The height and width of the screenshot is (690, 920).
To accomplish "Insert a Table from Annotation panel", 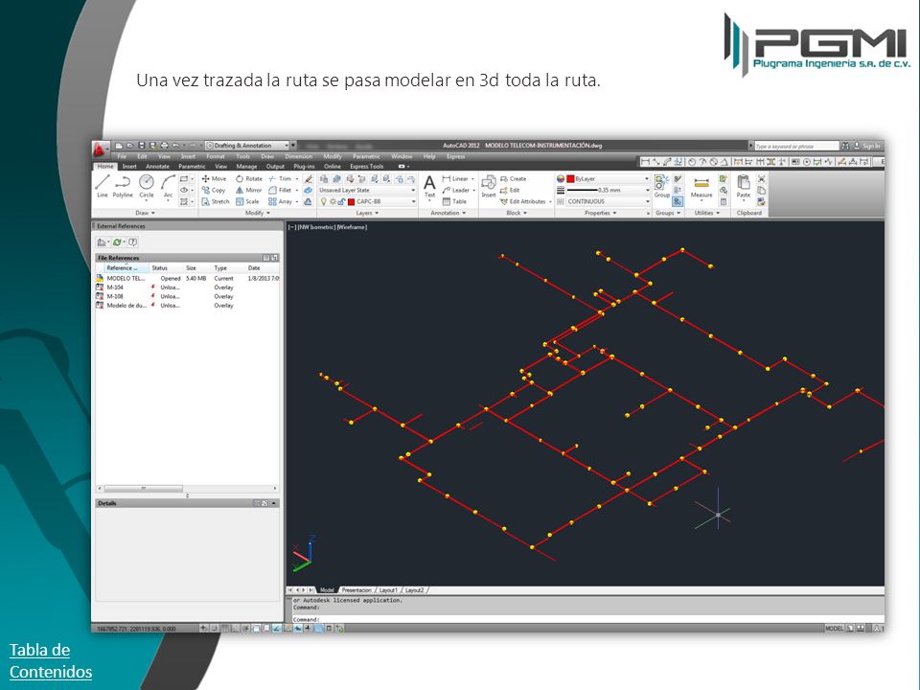I will click(454, 201).
